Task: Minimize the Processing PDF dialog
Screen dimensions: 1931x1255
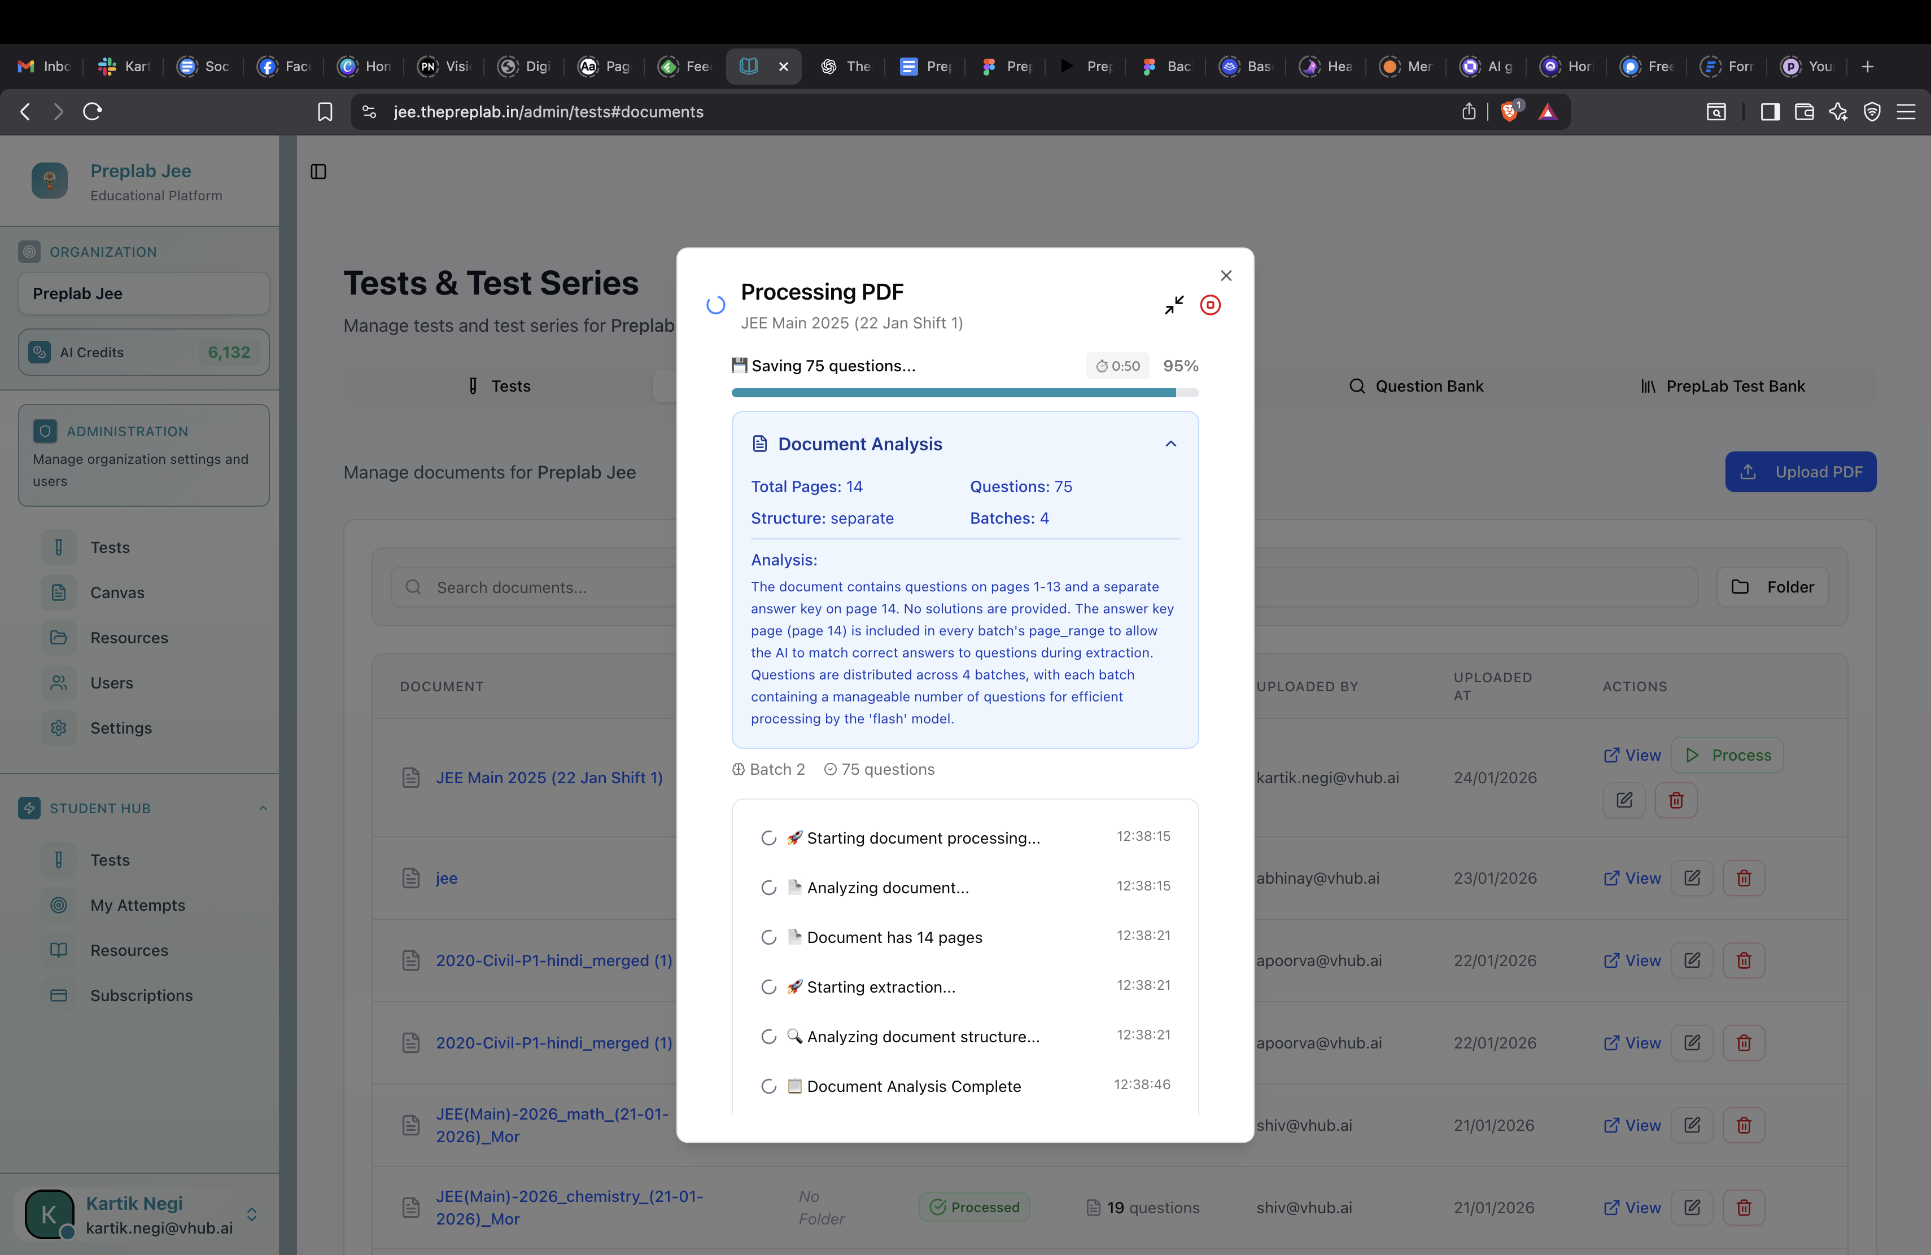Action: (1174, 305)
